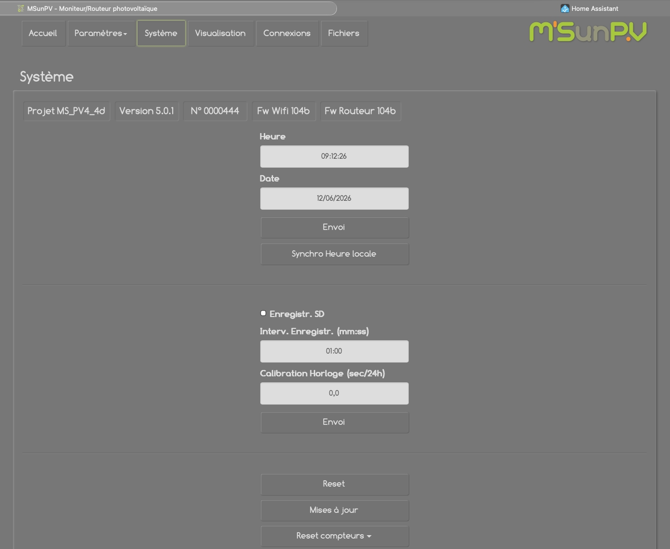670x549 pixels.
Task: Open Mises à jour updates
Action: click(x=335, y=510)
